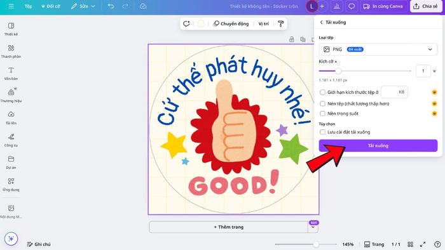Add collaborator with plus icon
This screenshot has height=250, width=445.
322,6
